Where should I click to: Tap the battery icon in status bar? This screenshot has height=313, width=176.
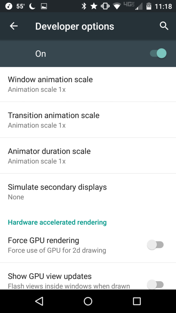(149, 6)
